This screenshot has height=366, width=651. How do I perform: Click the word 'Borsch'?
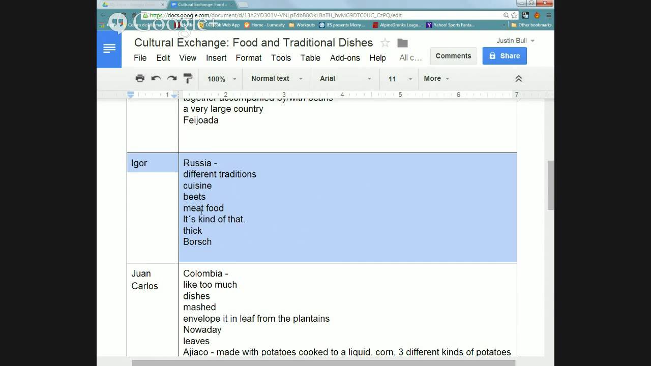coord(197,241)
